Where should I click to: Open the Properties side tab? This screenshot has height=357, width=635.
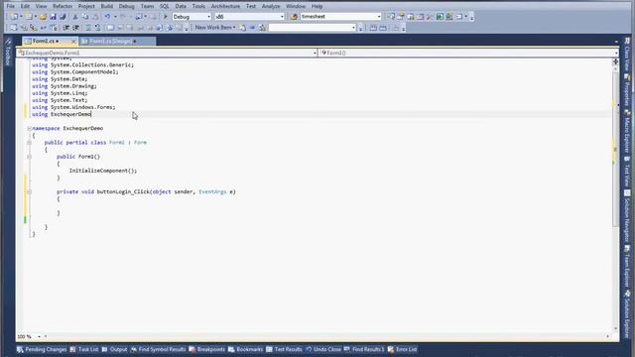point(627,90)
